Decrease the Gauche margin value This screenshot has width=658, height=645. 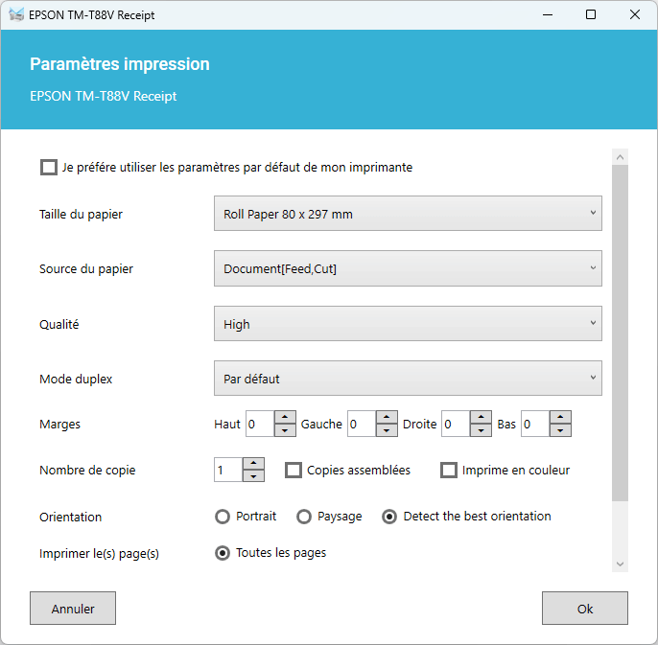[x=387, y=430]
